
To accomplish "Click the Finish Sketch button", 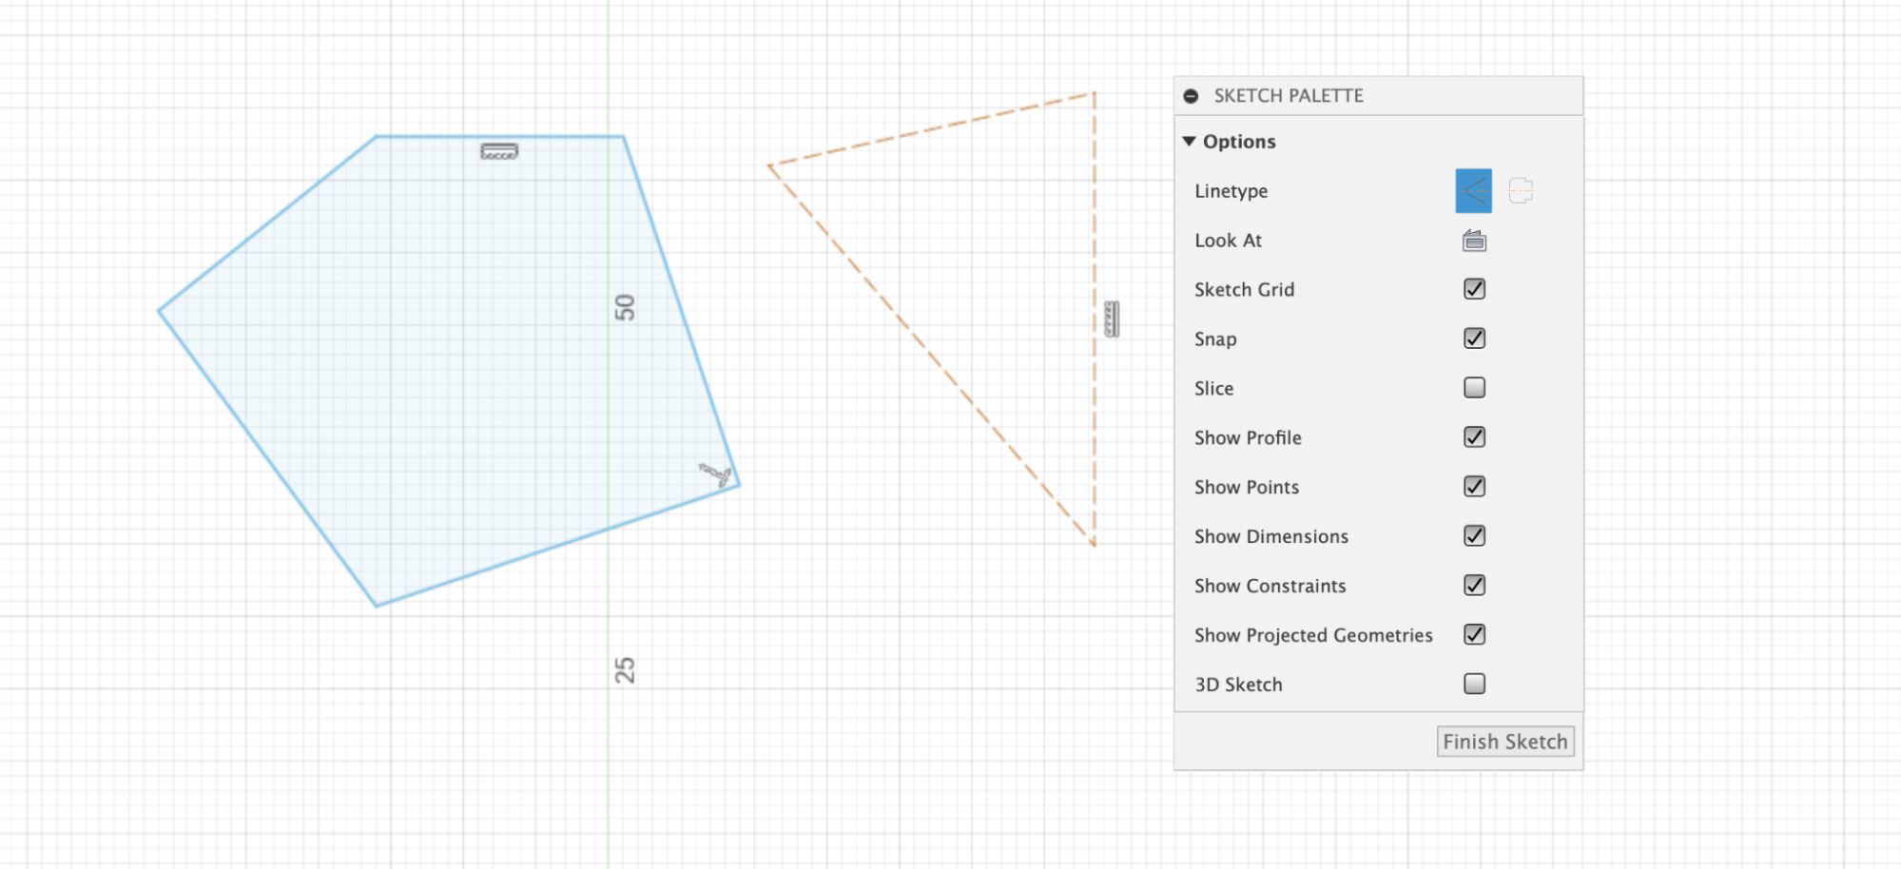I will tap(1505, 742).
